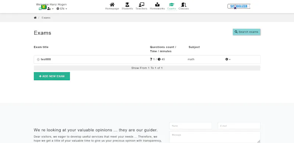The height and width of the screenshot is (143, 294).
Task: Click the 'Exams' breadcrumb text
Action: pyautogui.click(x=46, y=18)
